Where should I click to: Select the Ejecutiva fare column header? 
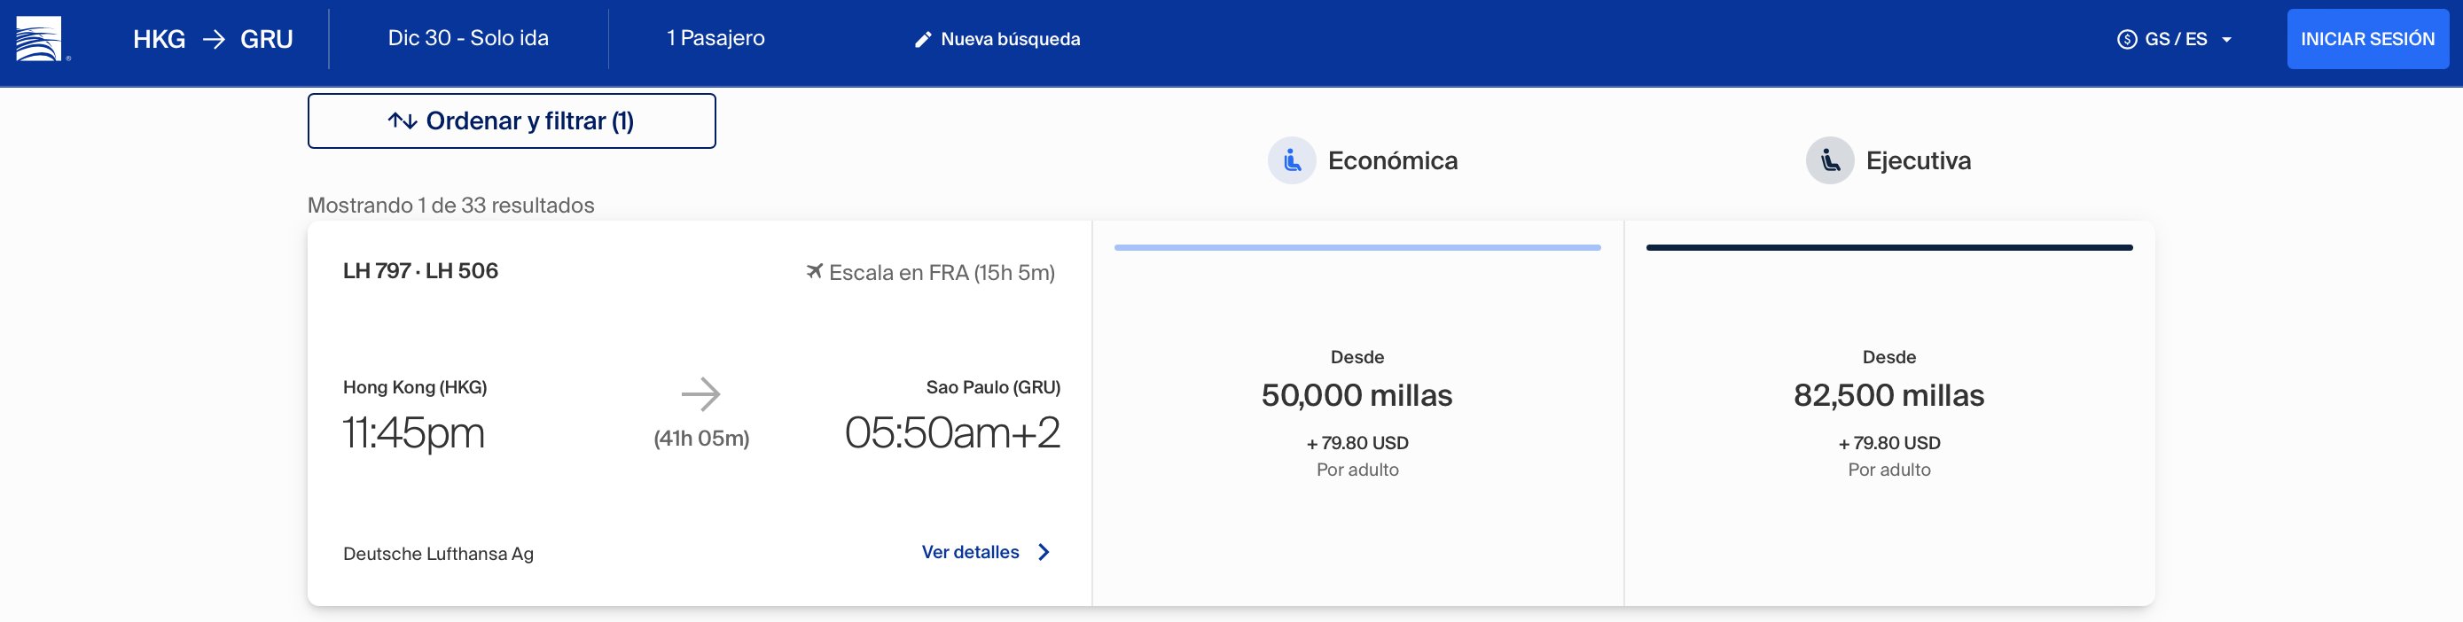pyautogui.click(x=1888, y=160)
